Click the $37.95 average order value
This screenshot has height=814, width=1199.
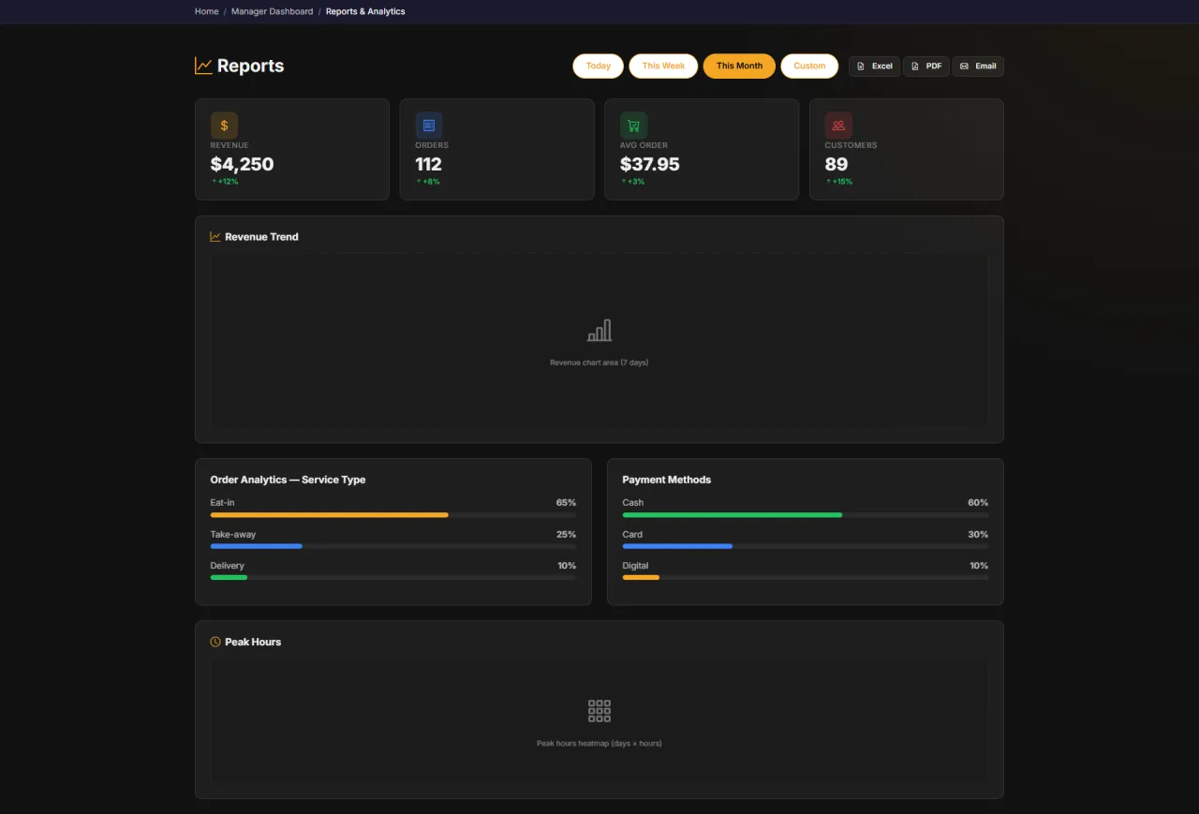click(x=650, y=164)
